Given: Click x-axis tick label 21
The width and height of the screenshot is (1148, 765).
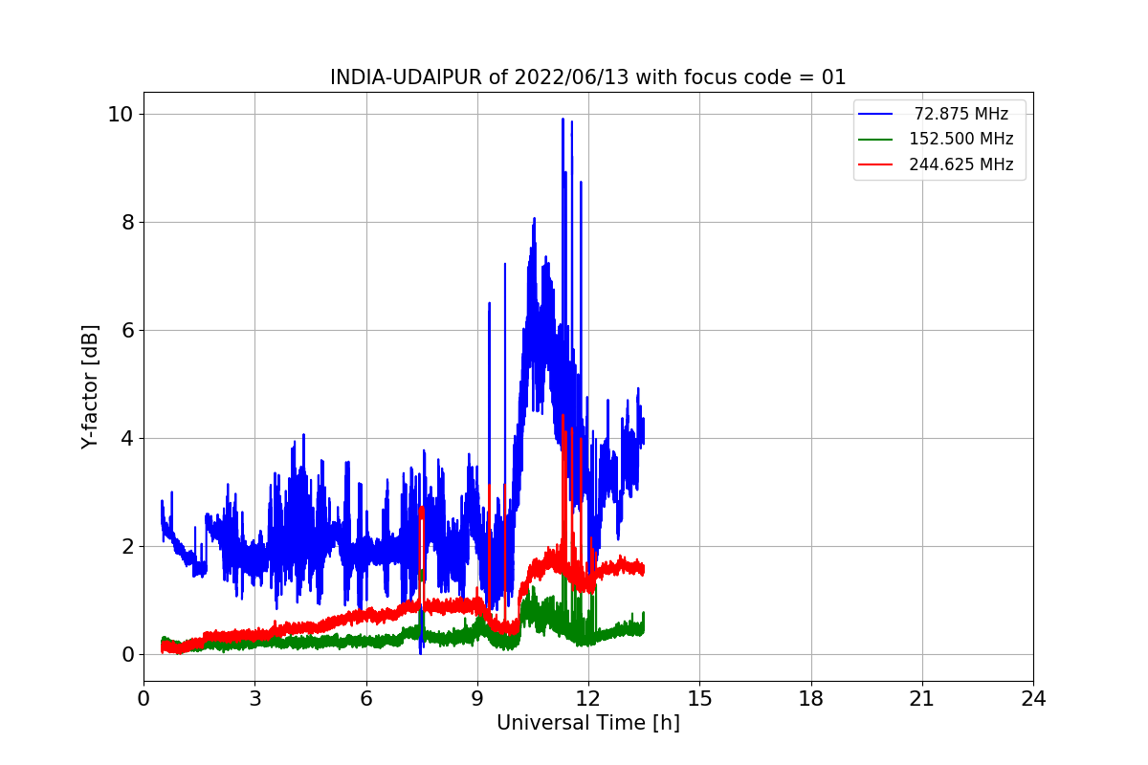Looking at the screenshot, I should [922, 699].
